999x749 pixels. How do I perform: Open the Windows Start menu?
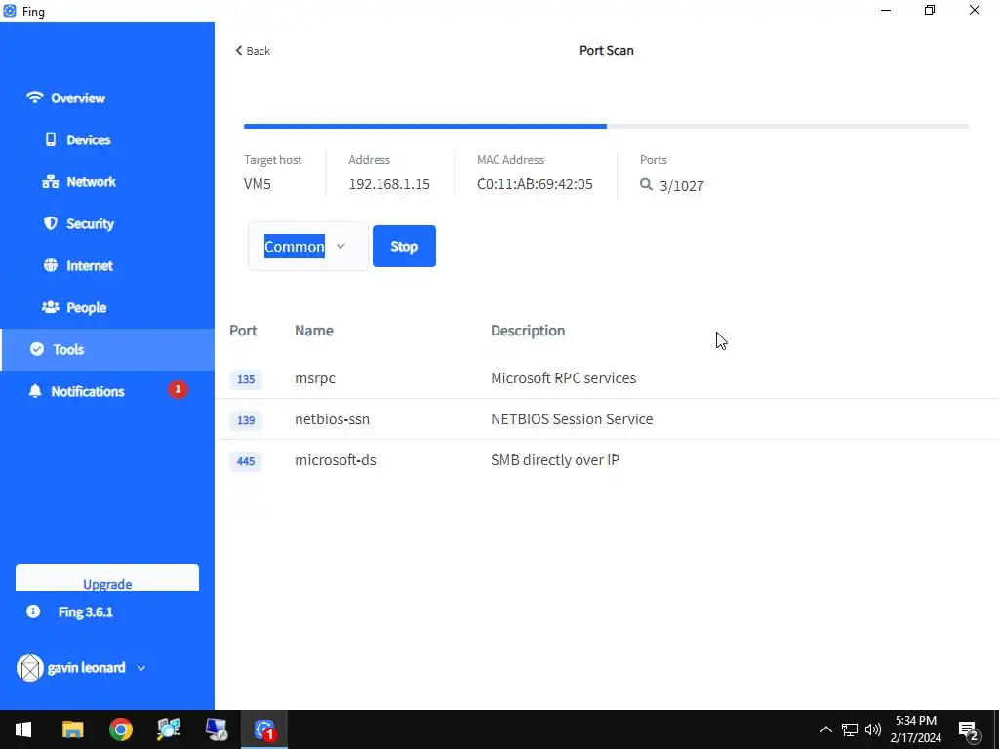pos(23,729)
